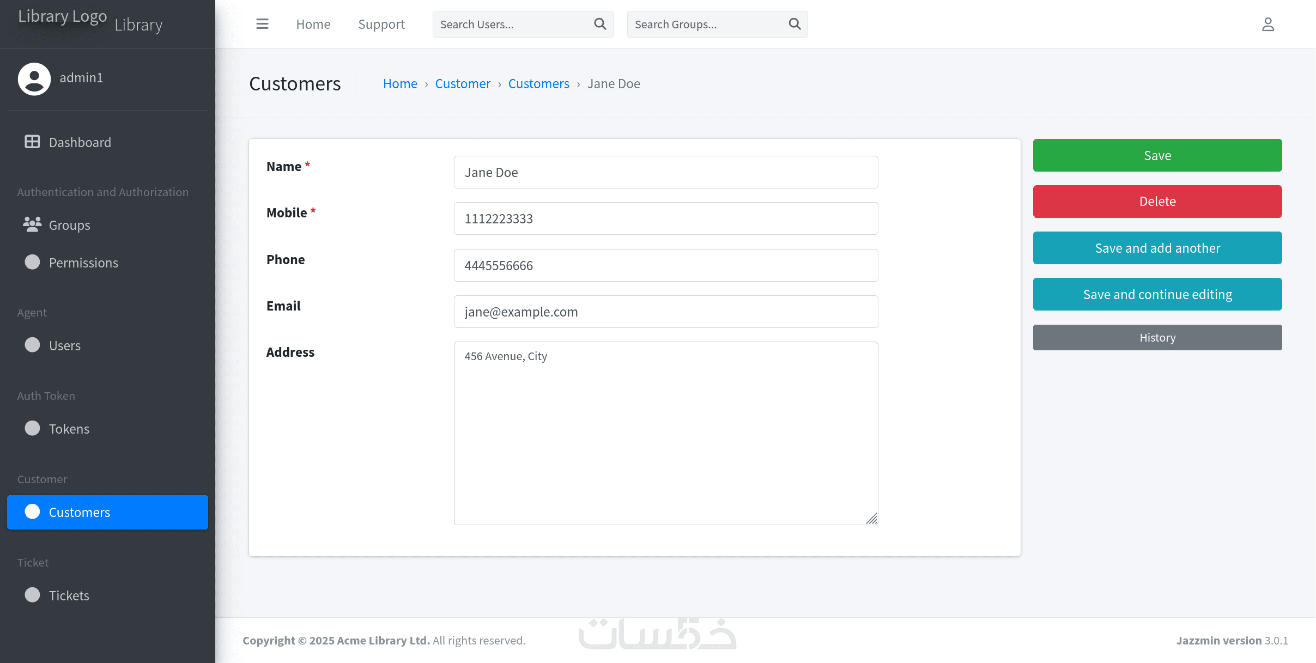Click the red Delete button

click(x=1157, y=202)
